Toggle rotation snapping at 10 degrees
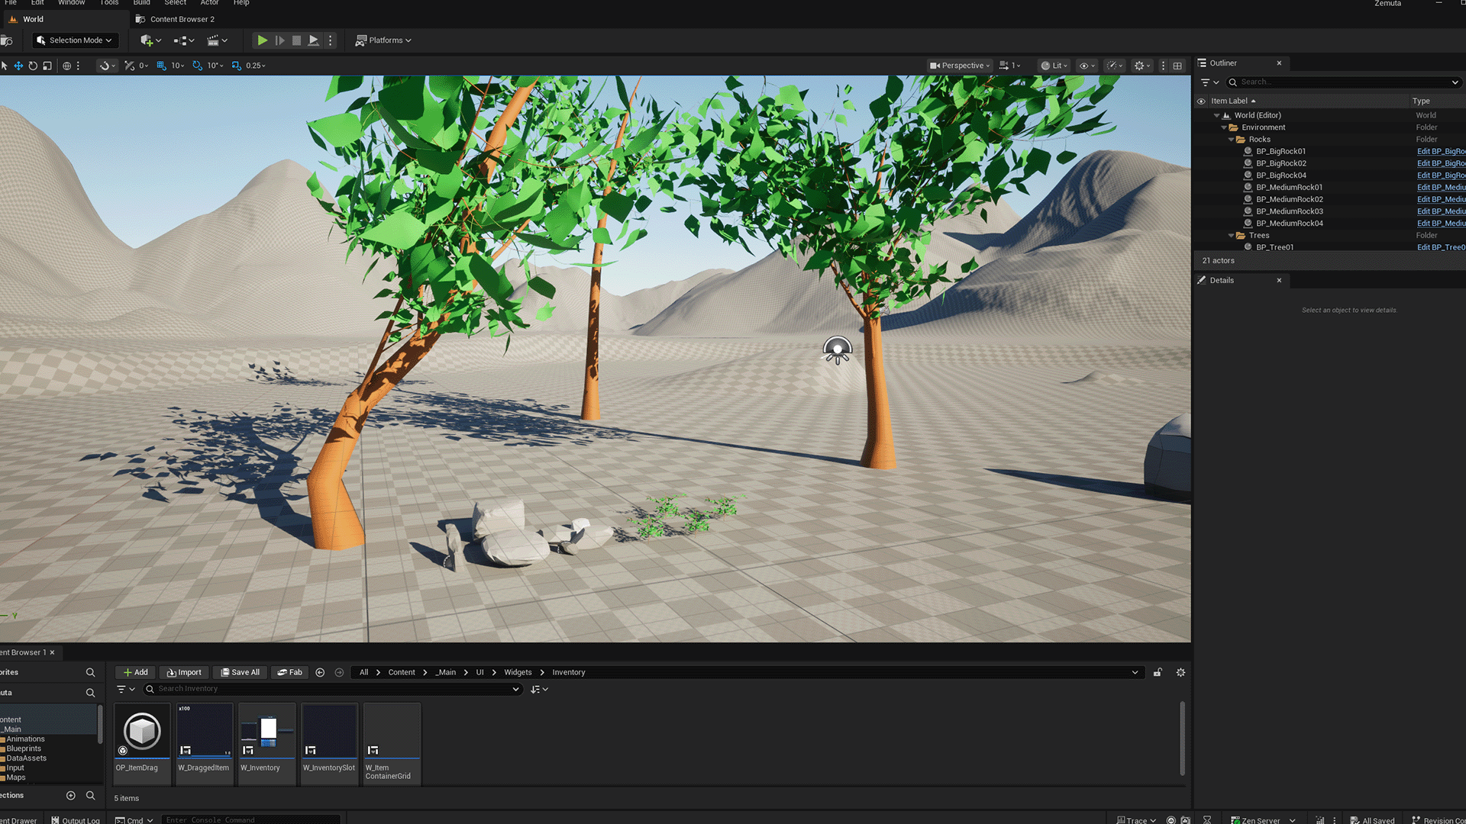 (x=197, y=66)
